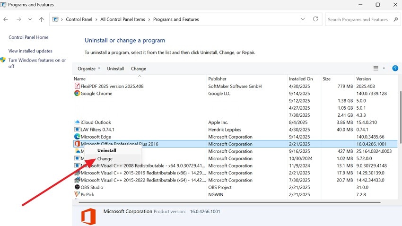Sort by the Publisher column header

pos(217,79)
